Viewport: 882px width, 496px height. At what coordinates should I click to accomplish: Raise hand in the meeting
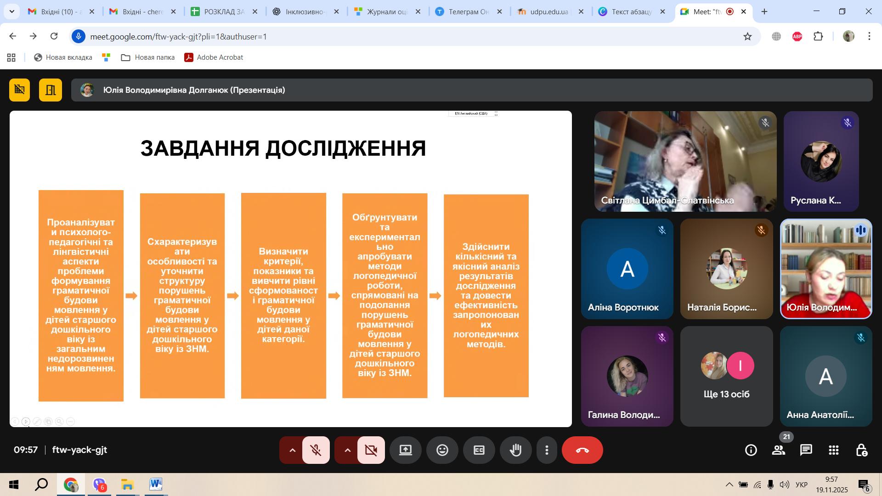point(515,450)
